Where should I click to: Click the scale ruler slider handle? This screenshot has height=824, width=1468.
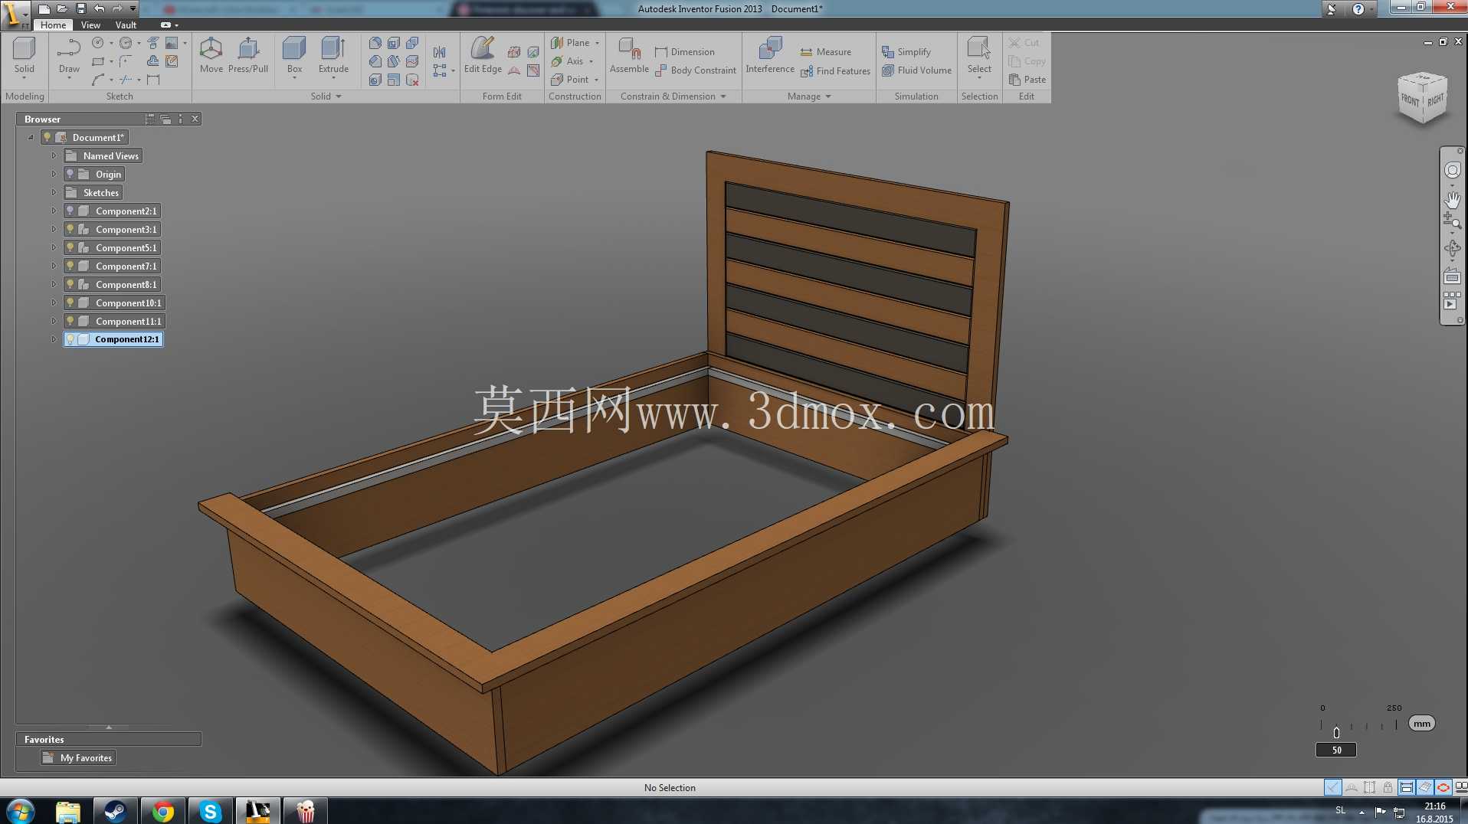(1336, 732)
